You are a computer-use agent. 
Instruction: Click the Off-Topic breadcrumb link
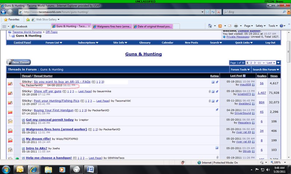coord(52,32)
